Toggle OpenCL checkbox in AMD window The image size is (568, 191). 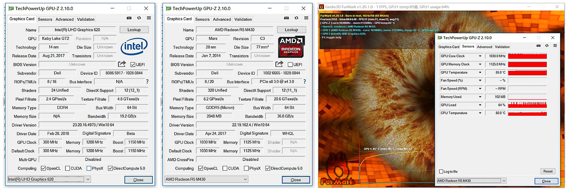[x=201, y=168]
